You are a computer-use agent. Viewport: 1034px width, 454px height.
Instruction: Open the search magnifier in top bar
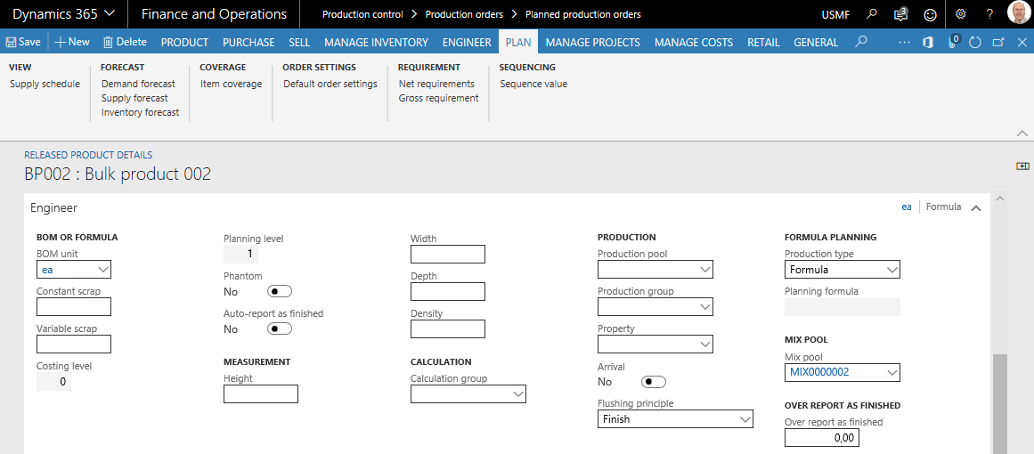pyautogui.click(x=872, y=14)
